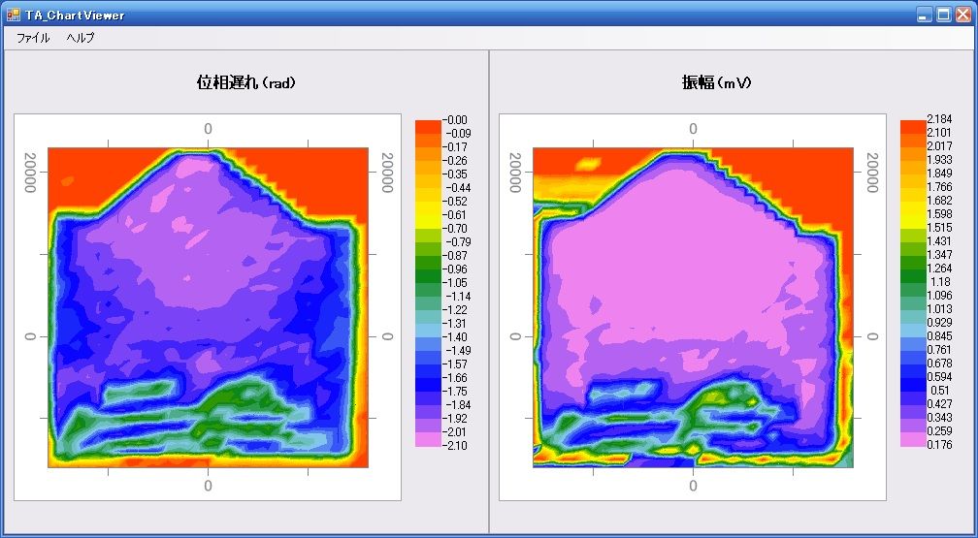Click the 0.343 legend value
Screen dimensions: 978x538
pos(939,418)
